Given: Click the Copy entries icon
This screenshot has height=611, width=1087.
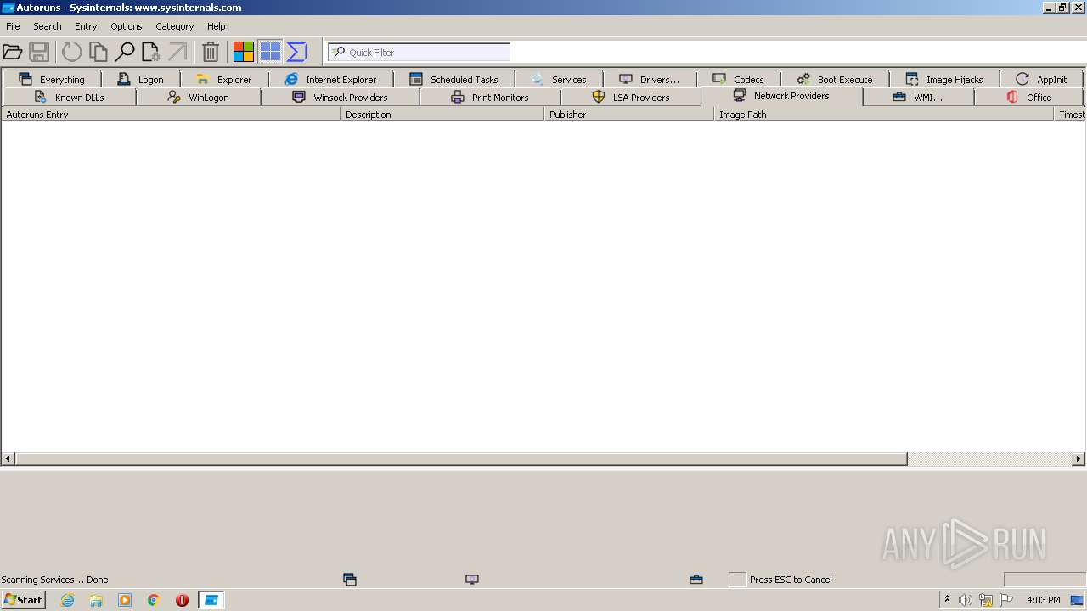Looking at the screenshot, I should coord(99,52).
